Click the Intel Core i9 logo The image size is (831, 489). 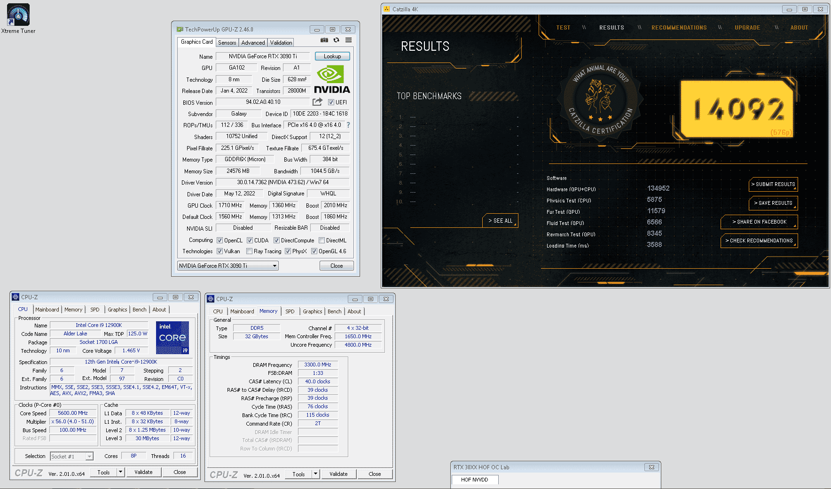172,337
